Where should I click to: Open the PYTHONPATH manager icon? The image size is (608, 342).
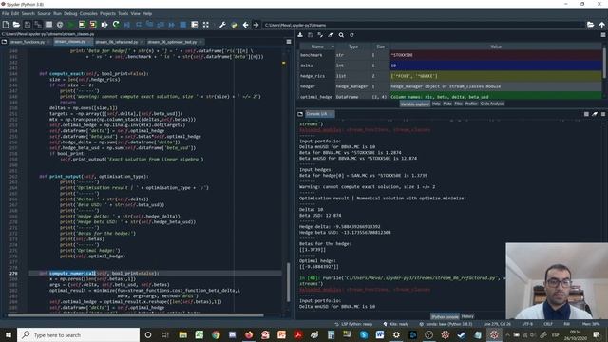234,25
